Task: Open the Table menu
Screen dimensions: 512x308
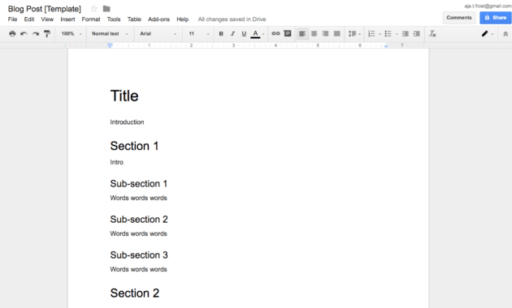Action: 134,19
